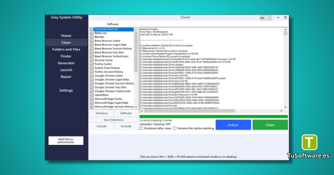Image resolution: width=334 pixels, height=175 pixels.
Task: Click the Analyze Complete line in results
Action: pyautogui.click(x=149, y=29)
